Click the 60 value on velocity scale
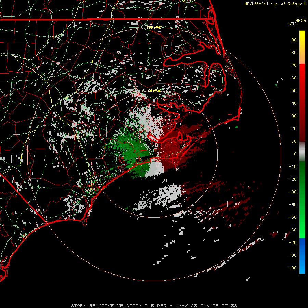The height and width of the screenshot is (308, 308). (x=294, y=78)
